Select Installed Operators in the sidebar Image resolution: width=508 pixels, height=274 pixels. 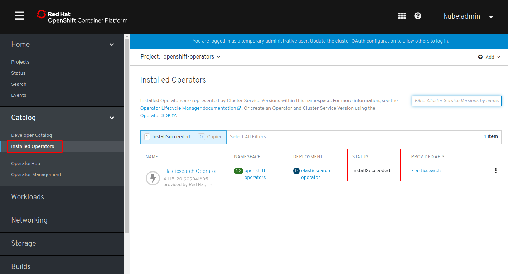(33, 146)
